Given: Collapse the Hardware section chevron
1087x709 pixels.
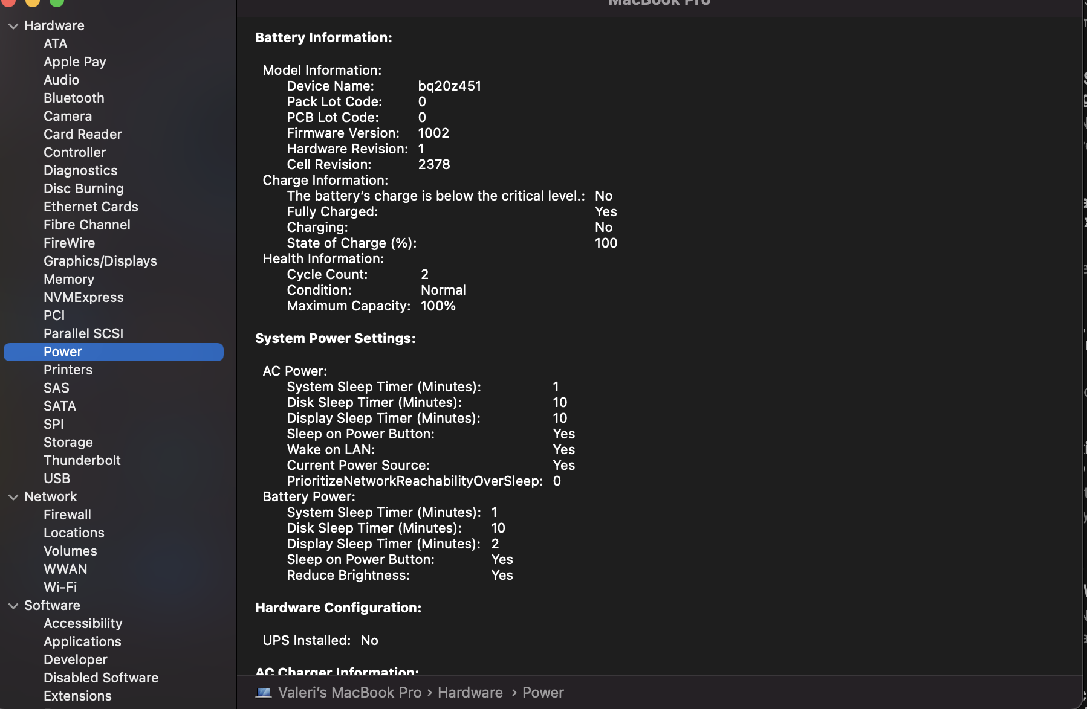Looking at the screenshot, I should tap(13, 26).
